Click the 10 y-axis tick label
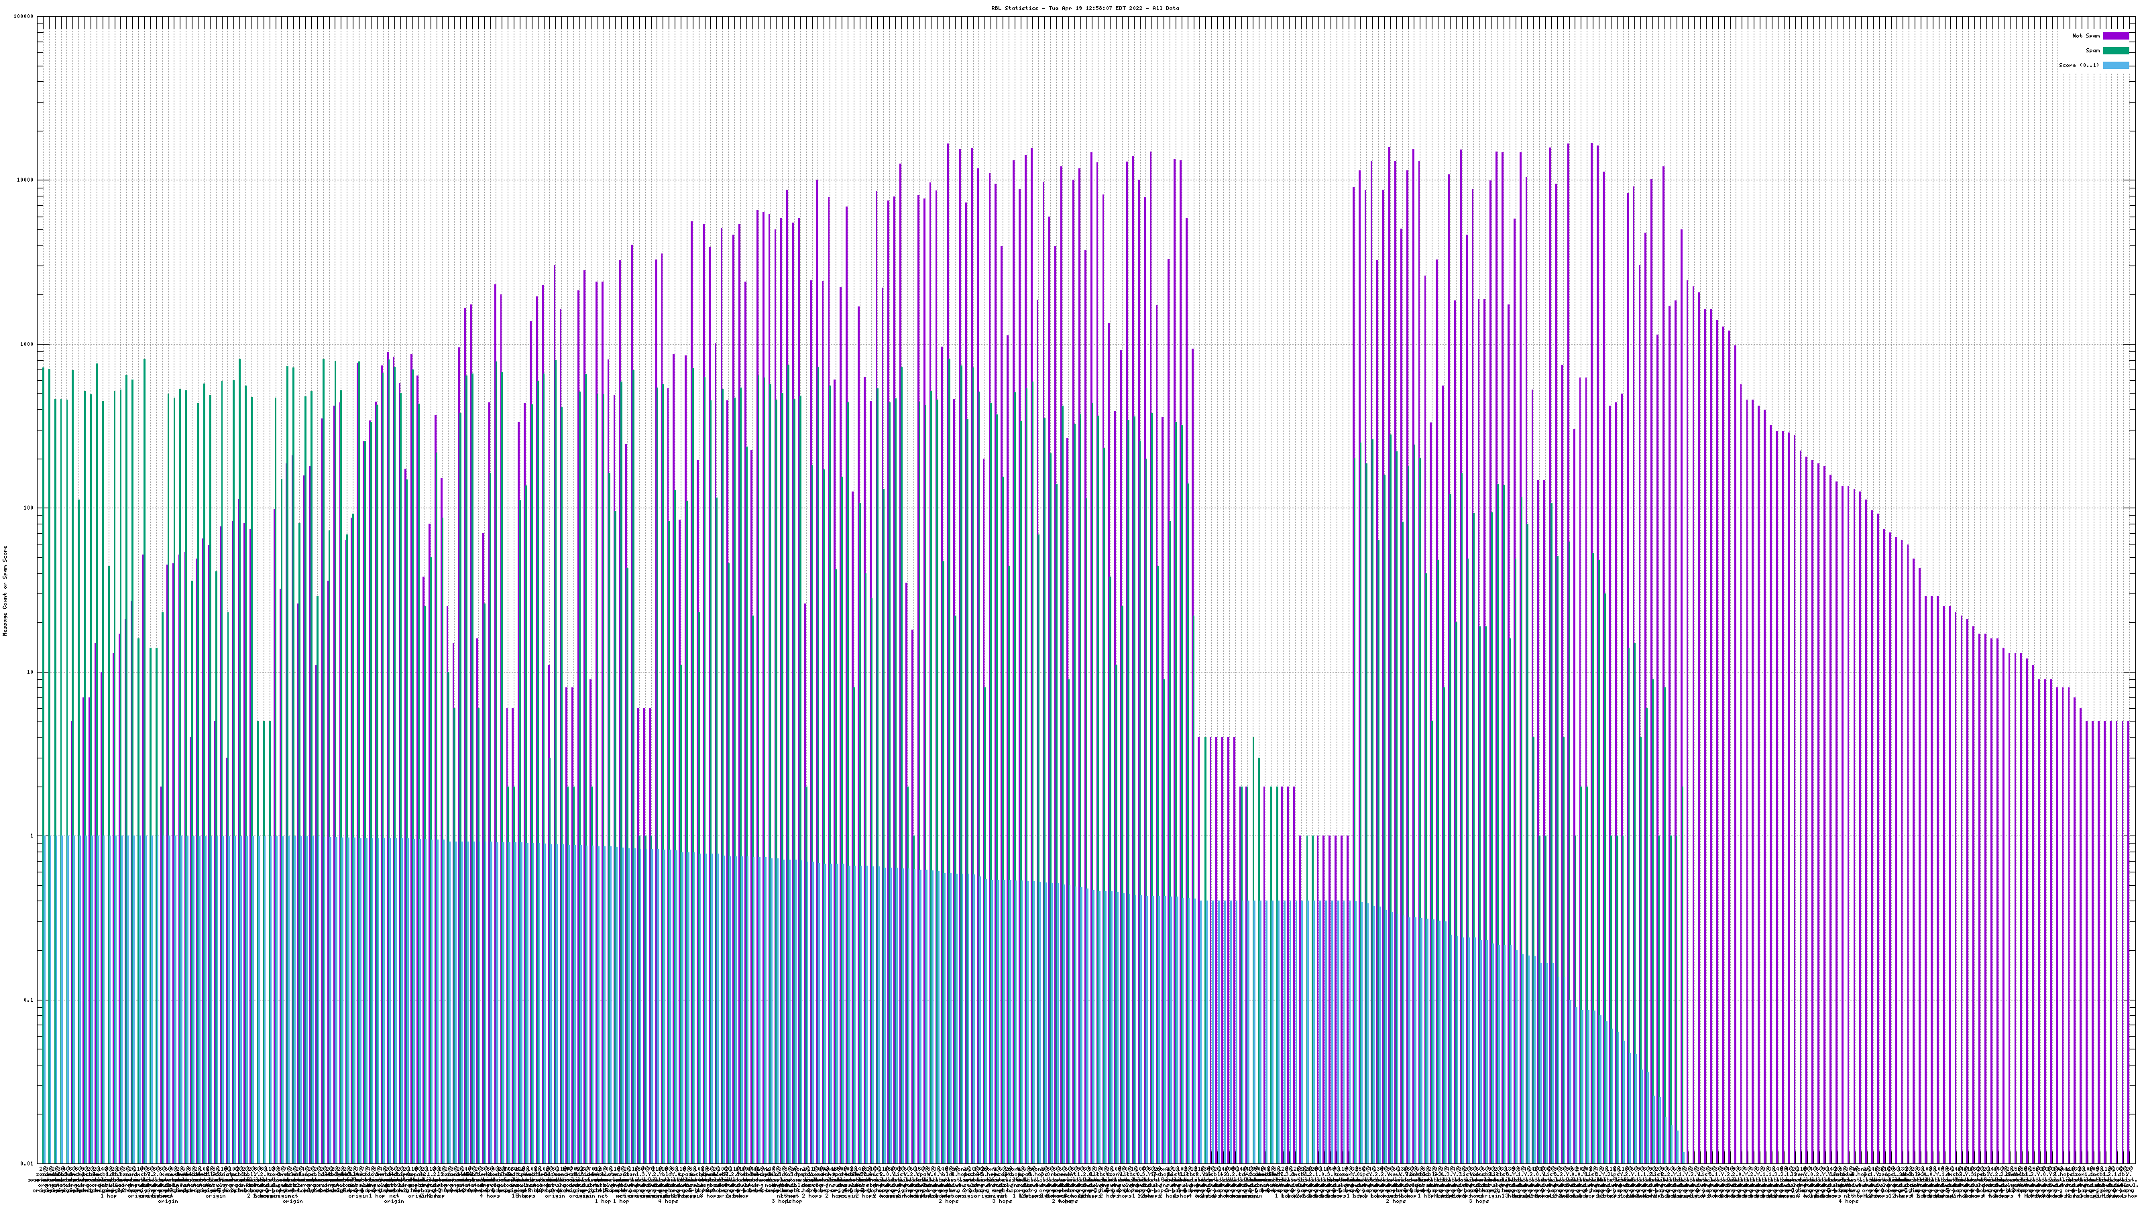This screenshot has width=2146, height=1207. [x=31, y=672]
